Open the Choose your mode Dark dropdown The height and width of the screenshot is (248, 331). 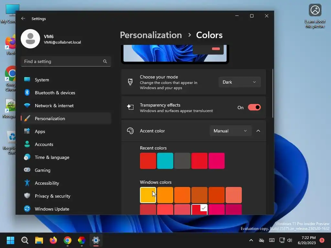240,82
